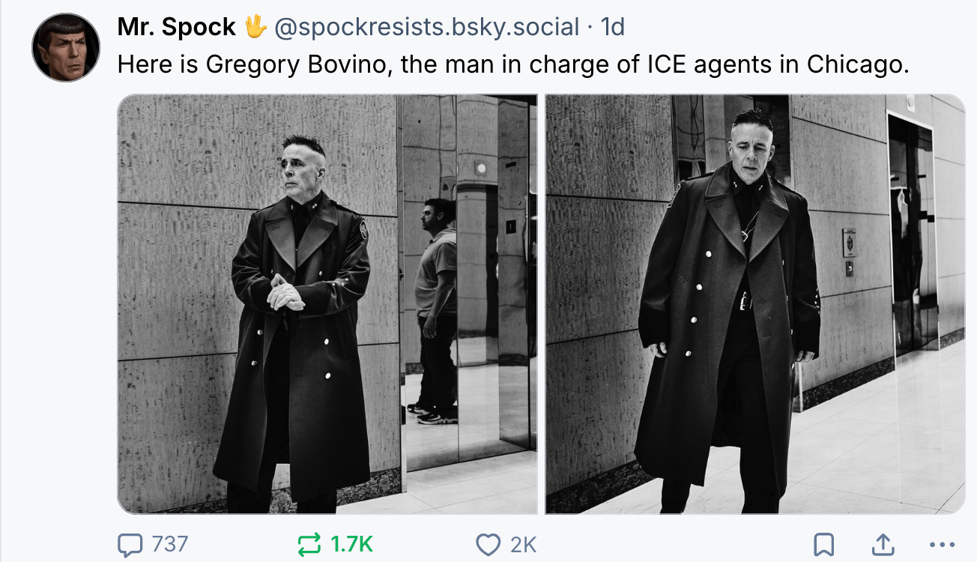The image size is (977, 562).
Task: Click the reply speech bubble icon
Action: pos(130,545)
